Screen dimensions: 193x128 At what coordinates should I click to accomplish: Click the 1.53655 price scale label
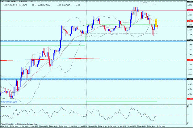pyautogui.click(x=190, y=15)
